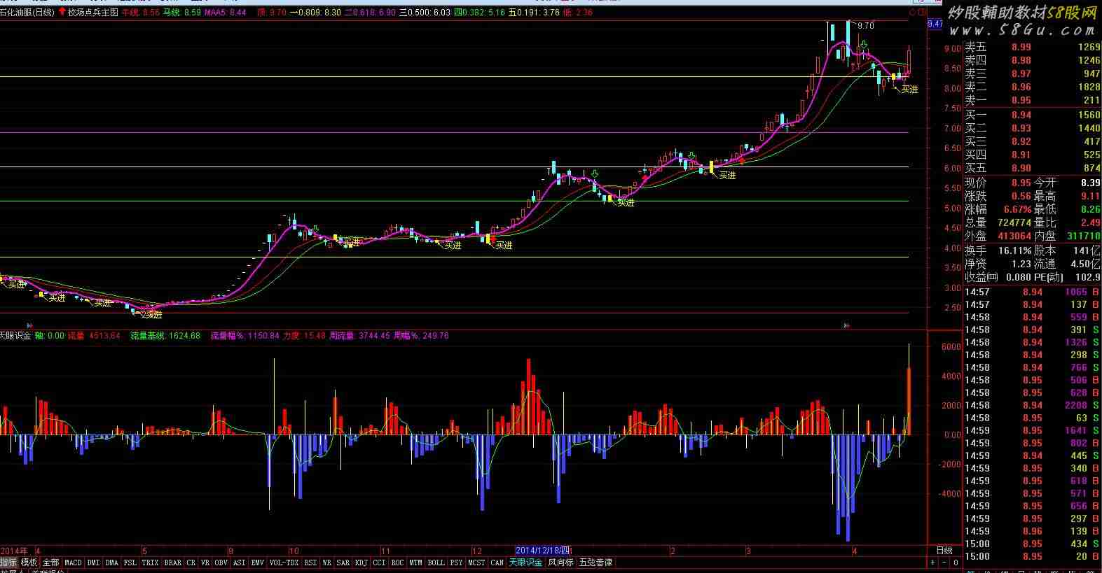
Task: Click the 买一 bid row
Action: coord(1033,115)
